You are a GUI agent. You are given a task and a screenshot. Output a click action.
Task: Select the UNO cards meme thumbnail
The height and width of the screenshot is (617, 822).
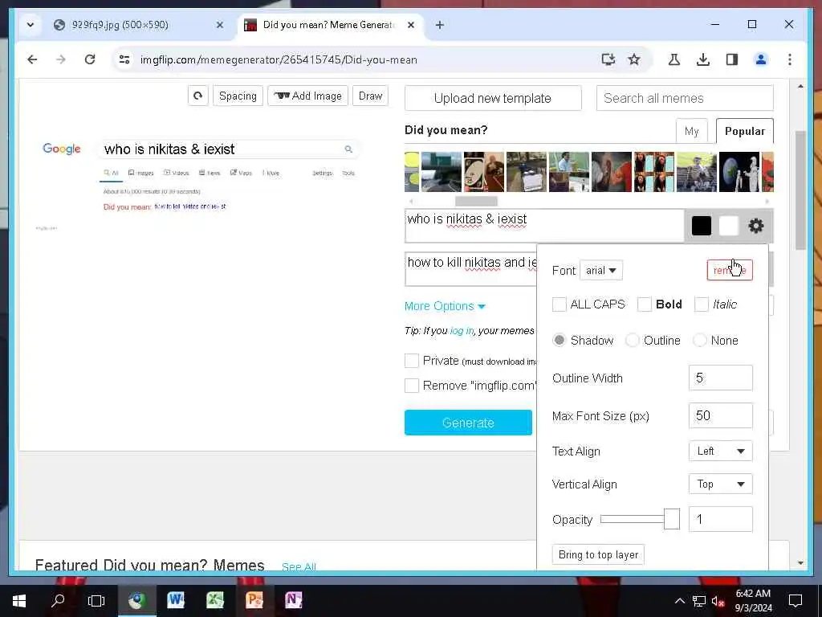(x=484, y=172)
